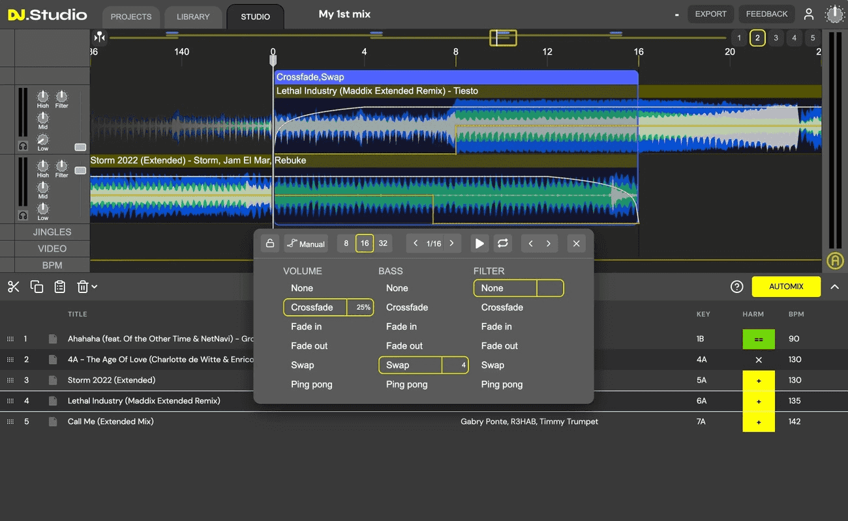Collapse the playlist panel with chevron
The image size is (848, 521).
[x=834, y=287]
